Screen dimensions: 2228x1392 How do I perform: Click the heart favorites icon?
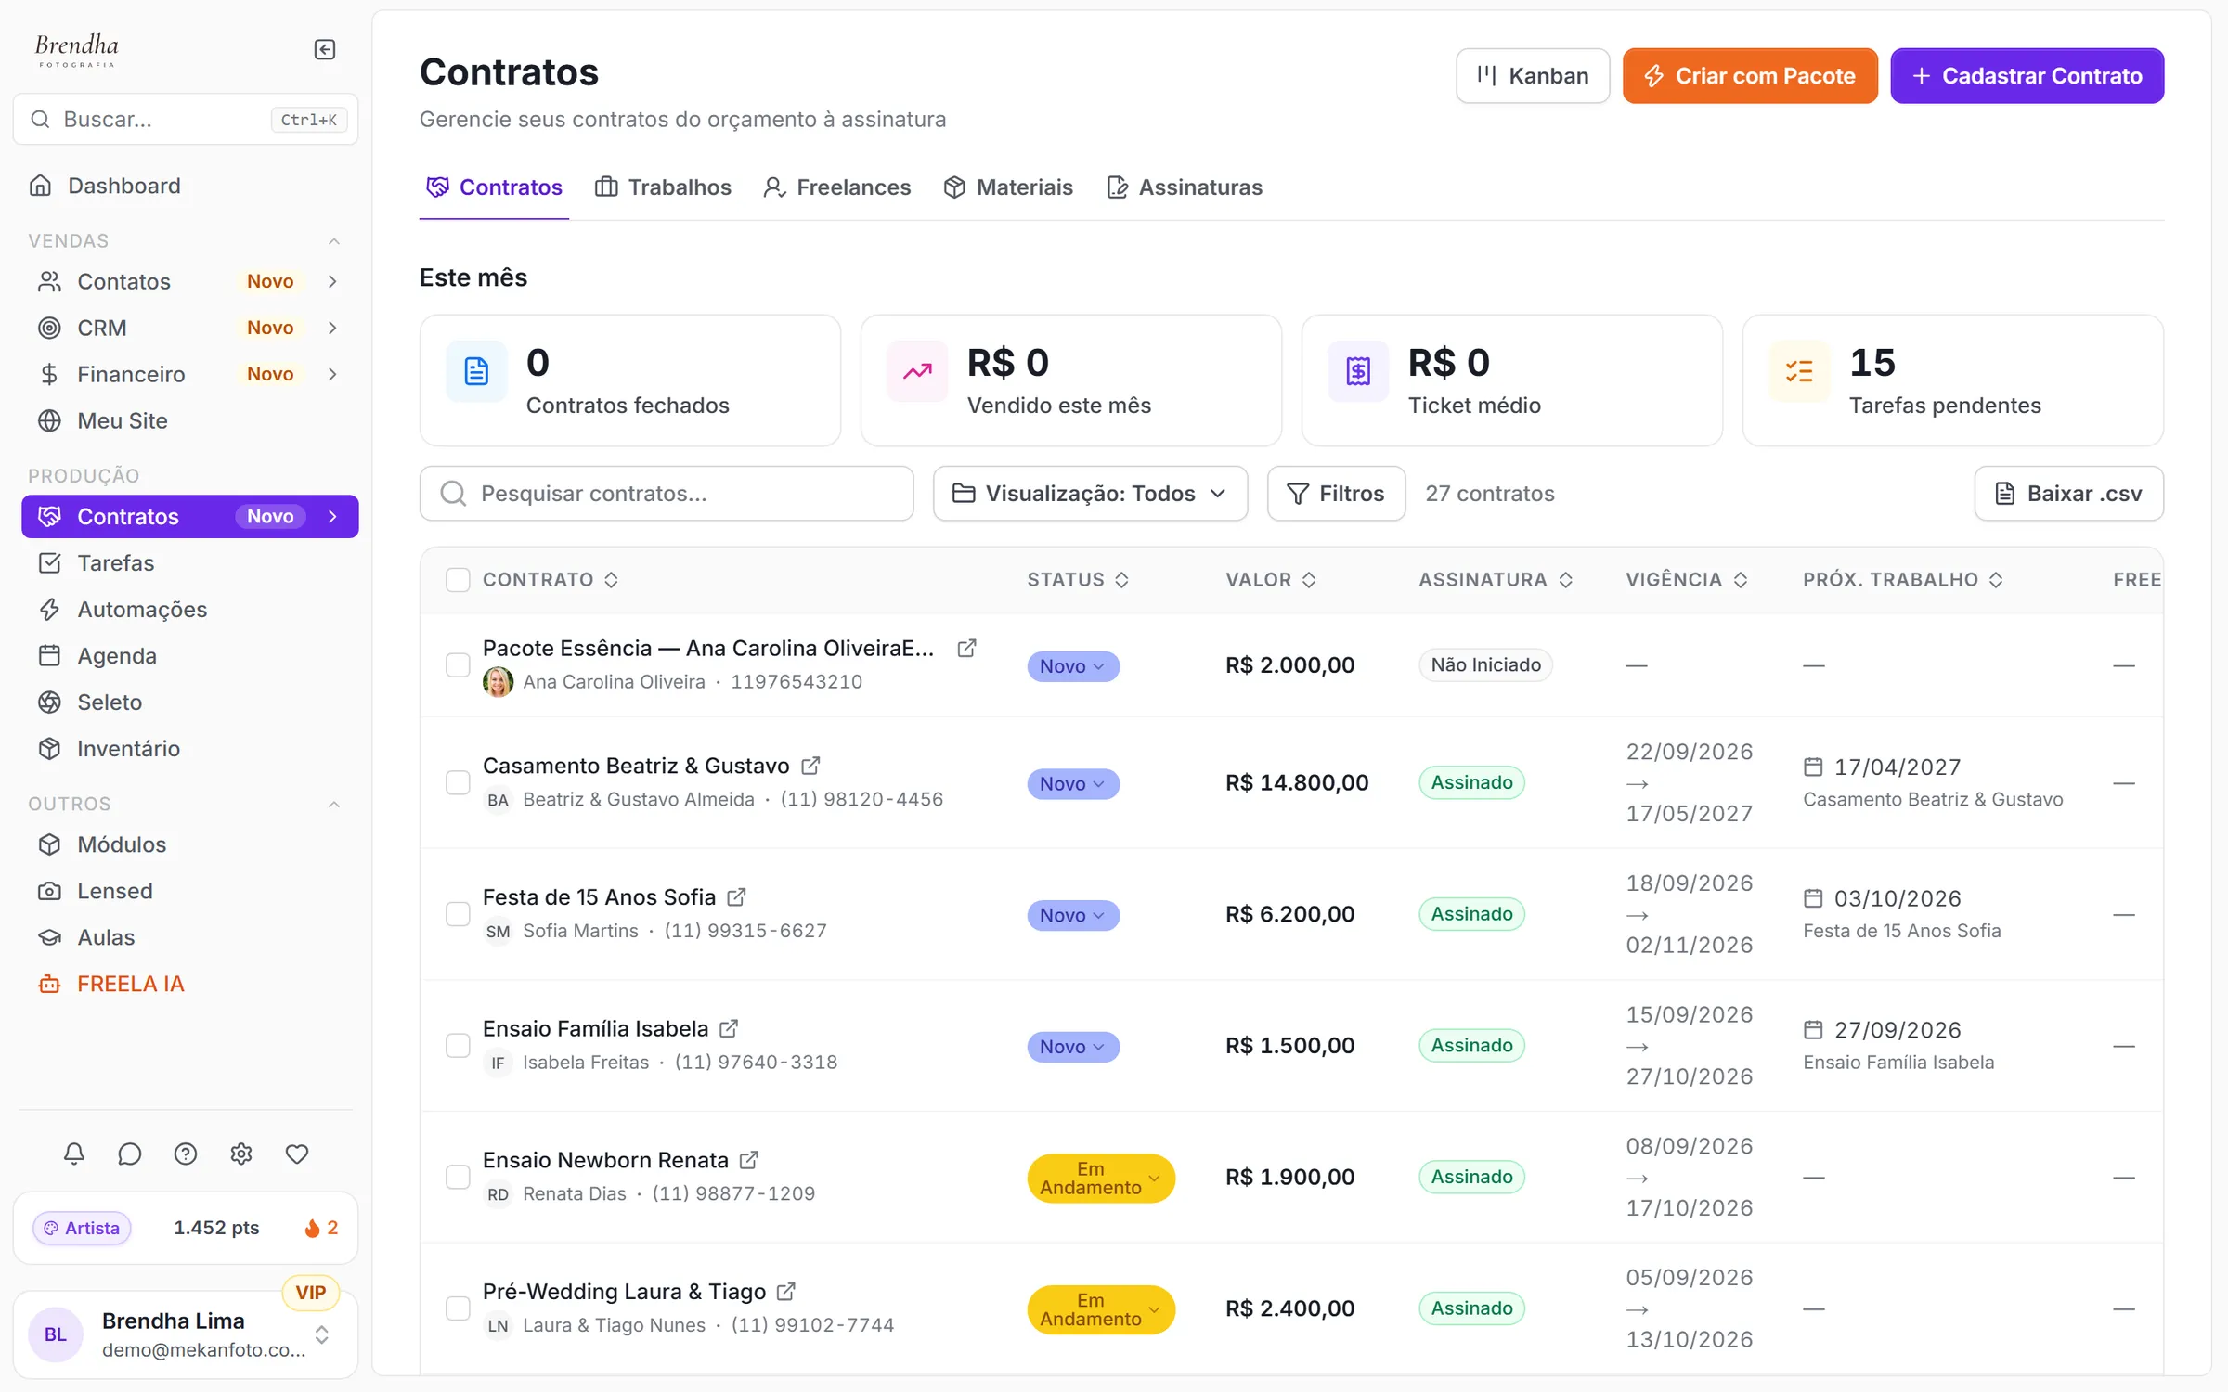pyautogui.click(x=297, y=1154)
